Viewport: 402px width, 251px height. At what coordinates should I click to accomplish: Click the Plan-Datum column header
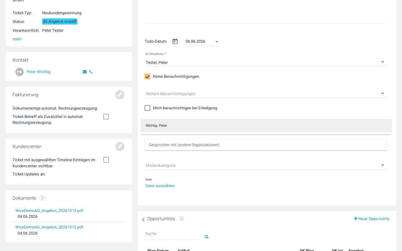[158, 250]
